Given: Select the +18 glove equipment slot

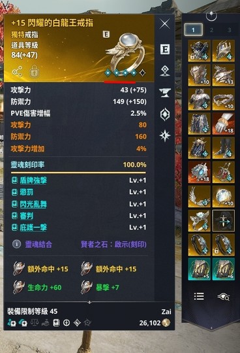Looking at the screenshot, I should (x=224, y=124).
